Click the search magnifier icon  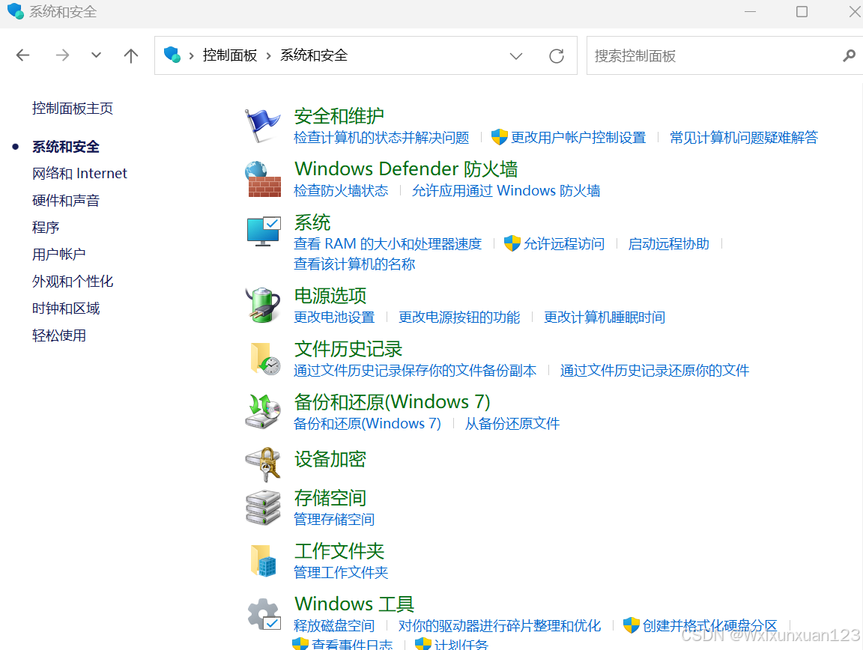coord(850,55)
